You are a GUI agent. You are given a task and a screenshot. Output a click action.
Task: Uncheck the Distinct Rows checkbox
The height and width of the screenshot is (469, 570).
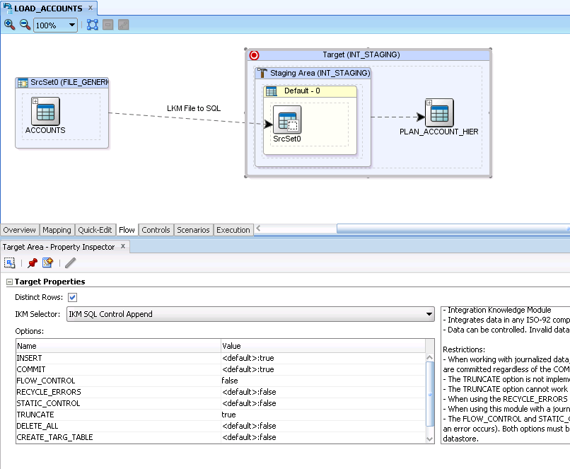[72, 297]
